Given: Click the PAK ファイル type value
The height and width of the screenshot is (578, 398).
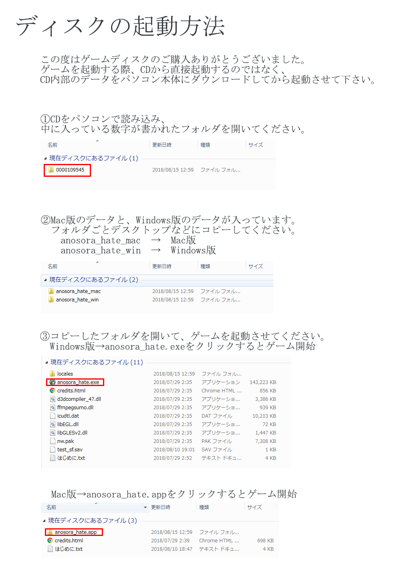Looking at the screenshot, I should click(x=217, y=441).
